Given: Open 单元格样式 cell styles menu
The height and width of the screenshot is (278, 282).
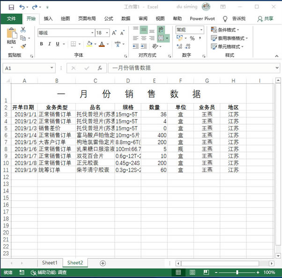Looking at the screenshot, I should (x=227, y=46).
